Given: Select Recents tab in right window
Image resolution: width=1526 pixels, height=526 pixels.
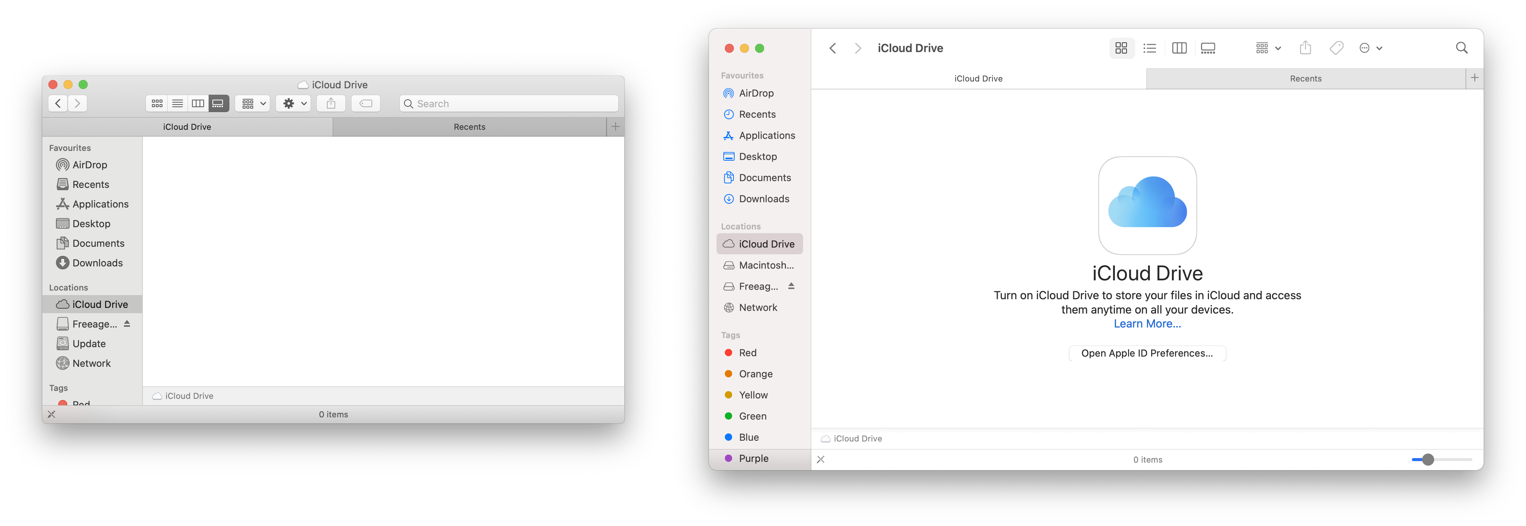Looking at the screenshot, I should point(1305,78).
